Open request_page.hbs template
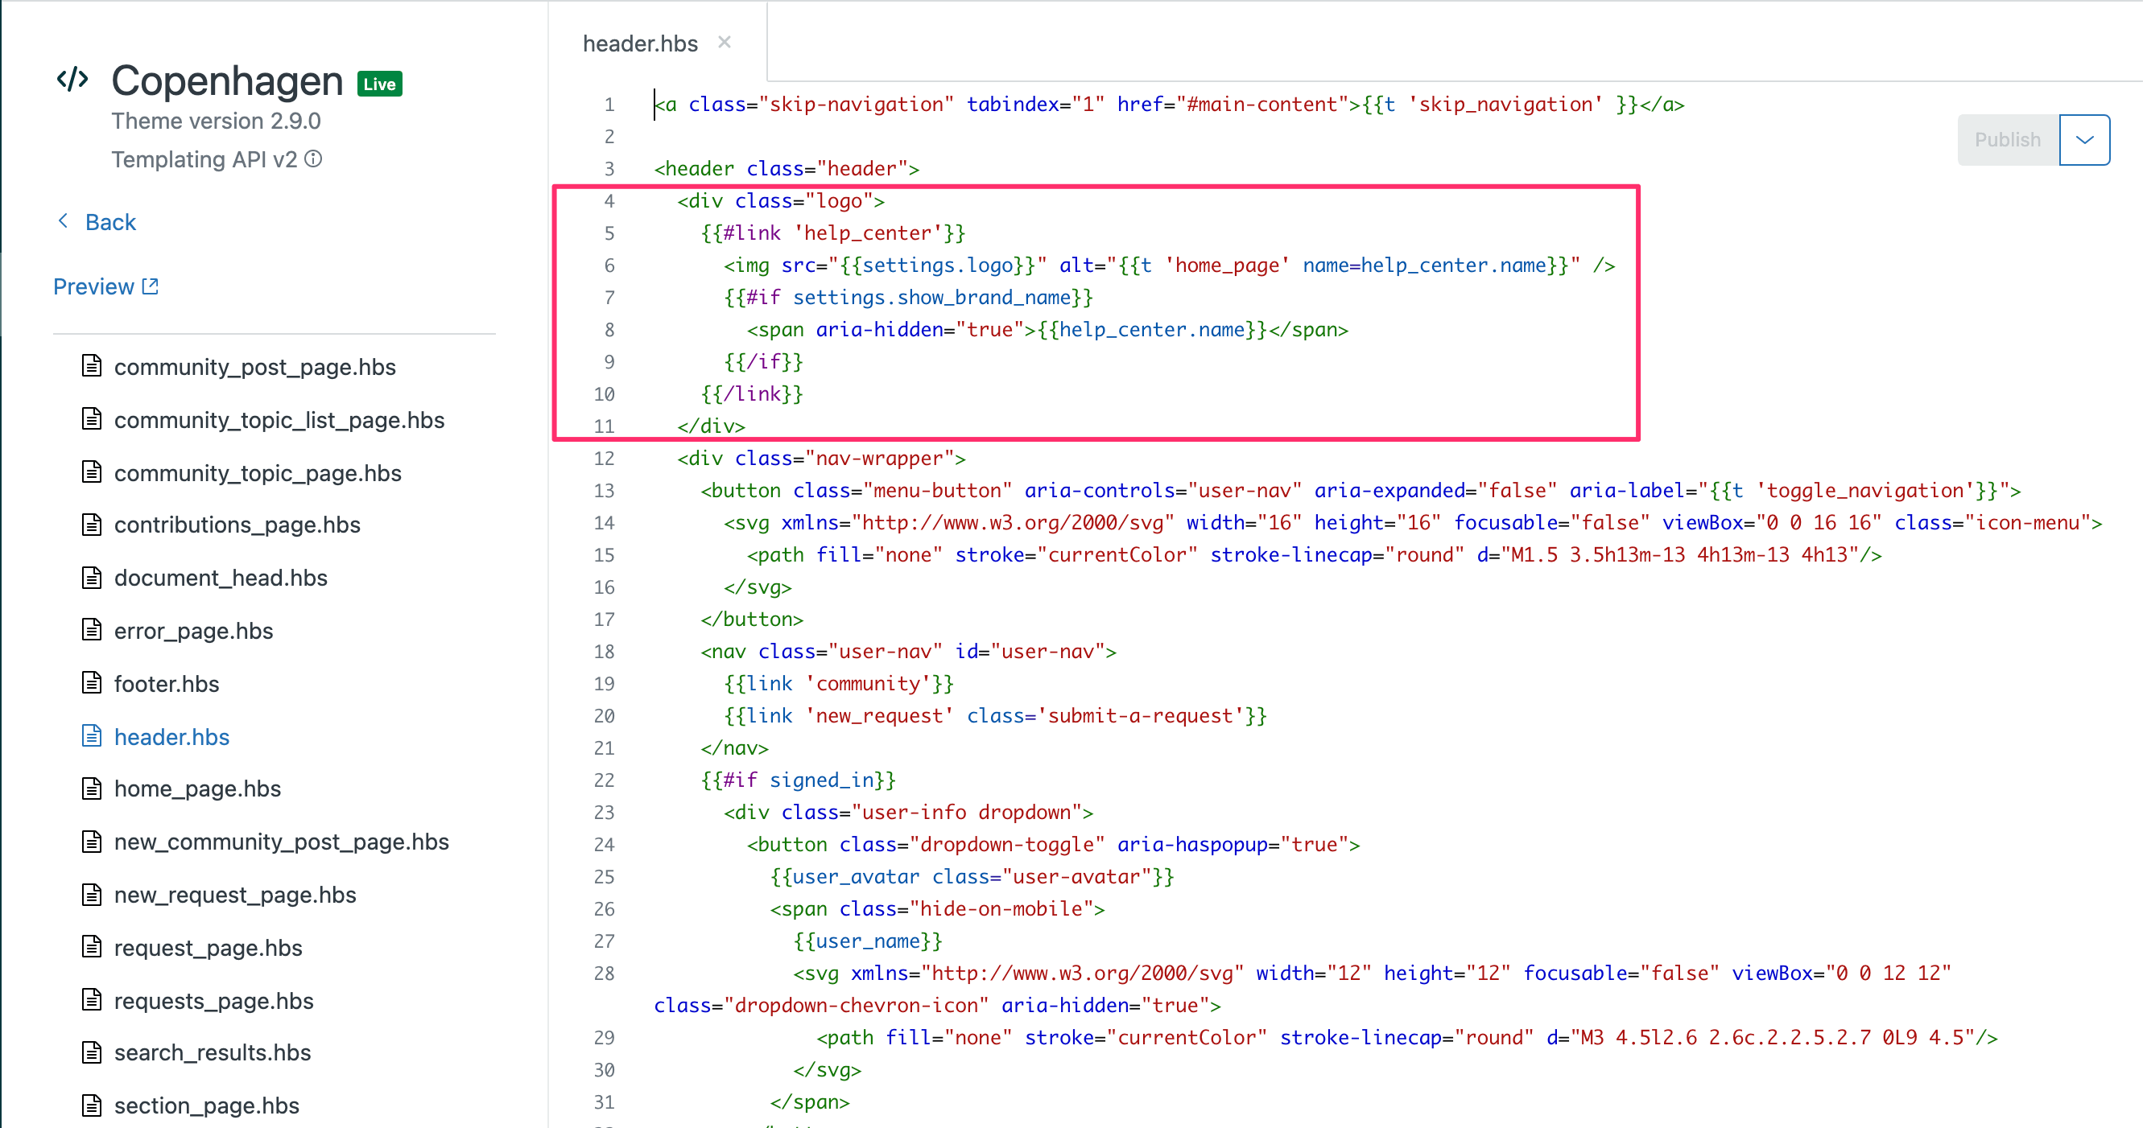Screen dimensions: 2143x1128 [x=208, y=949]
